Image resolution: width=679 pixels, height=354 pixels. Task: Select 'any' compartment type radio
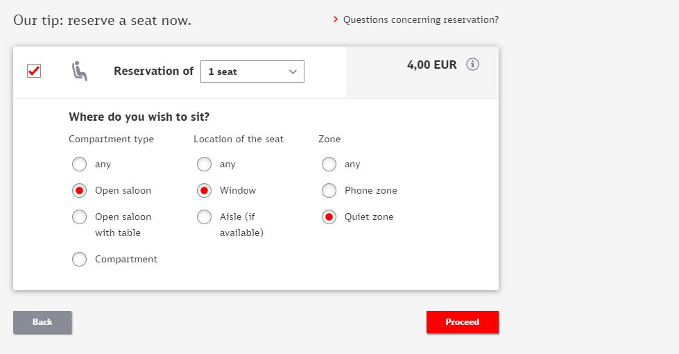(x=80, y=165)
